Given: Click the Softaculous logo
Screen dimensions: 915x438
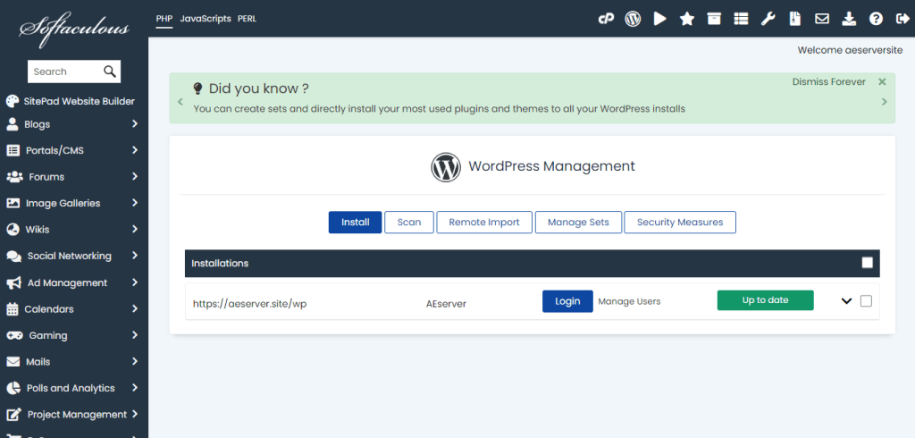Looking at the screenshot, I should tap(74, 29).
